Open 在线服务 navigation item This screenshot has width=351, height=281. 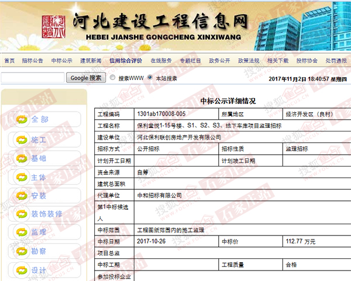coord(161,61)
